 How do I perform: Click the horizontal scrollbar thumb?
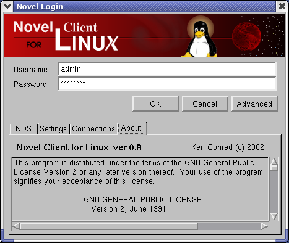coord(109,226)
